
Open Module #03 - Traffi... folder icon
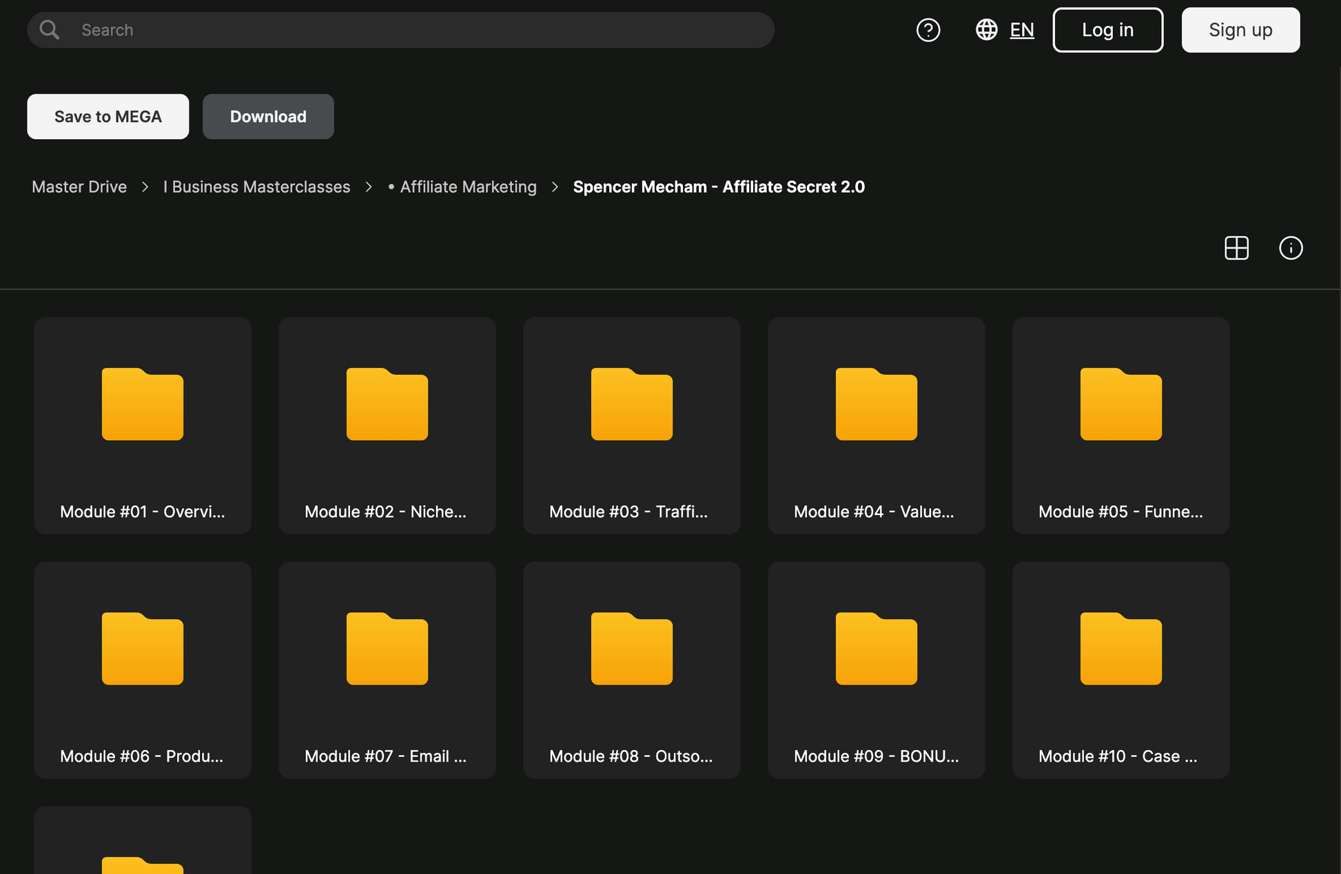[632, 404]
